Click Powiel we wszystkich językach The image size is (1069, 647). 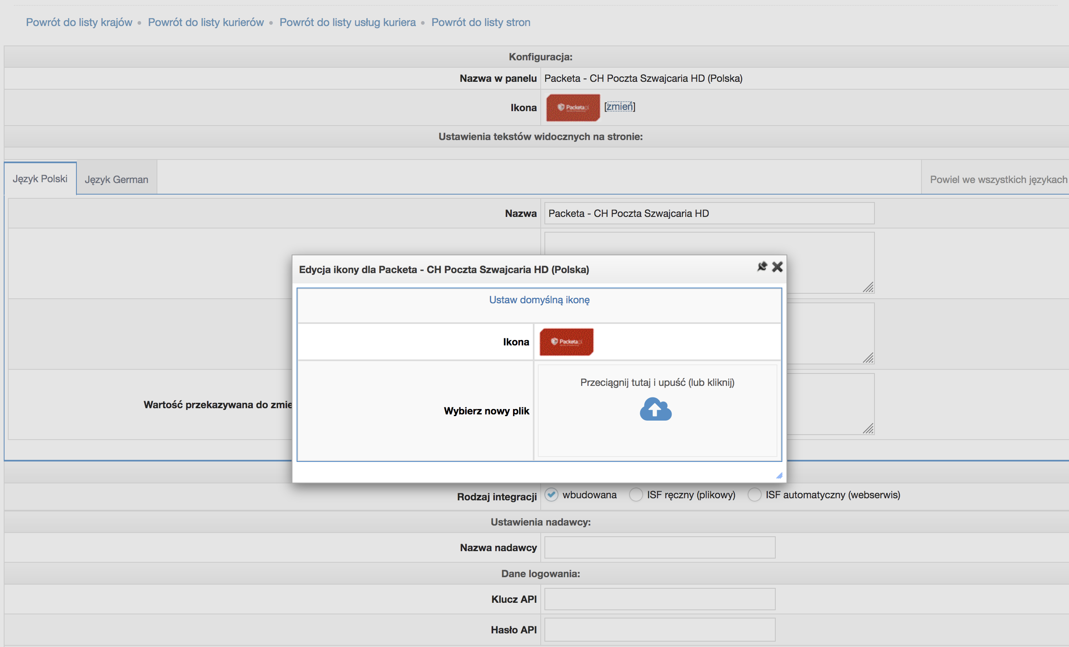point(998,179)
